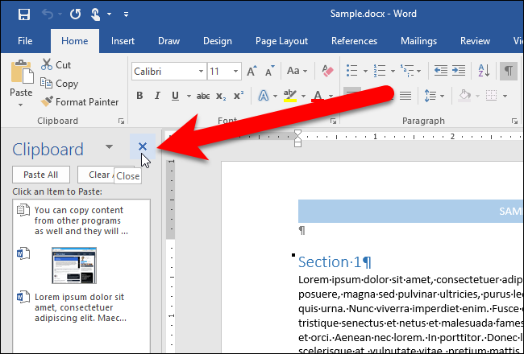
Task: Close the Clipboard pane
Action: pyautogui.click(x=143, y=146)
